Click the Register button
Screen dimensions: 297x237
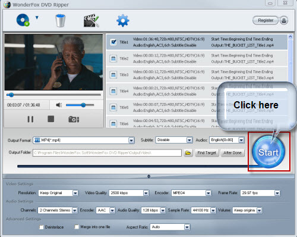pos(266,20)
